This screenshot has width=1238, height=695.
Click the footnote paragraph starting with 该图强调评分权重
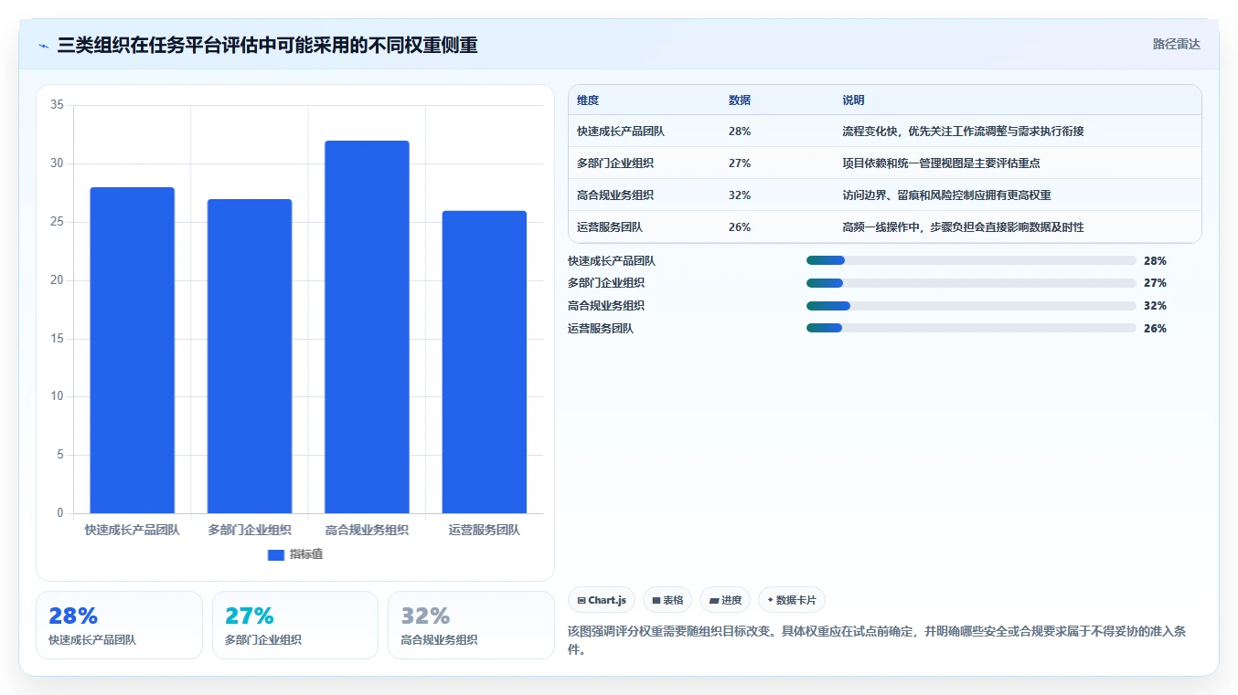[x=877, y=641]
